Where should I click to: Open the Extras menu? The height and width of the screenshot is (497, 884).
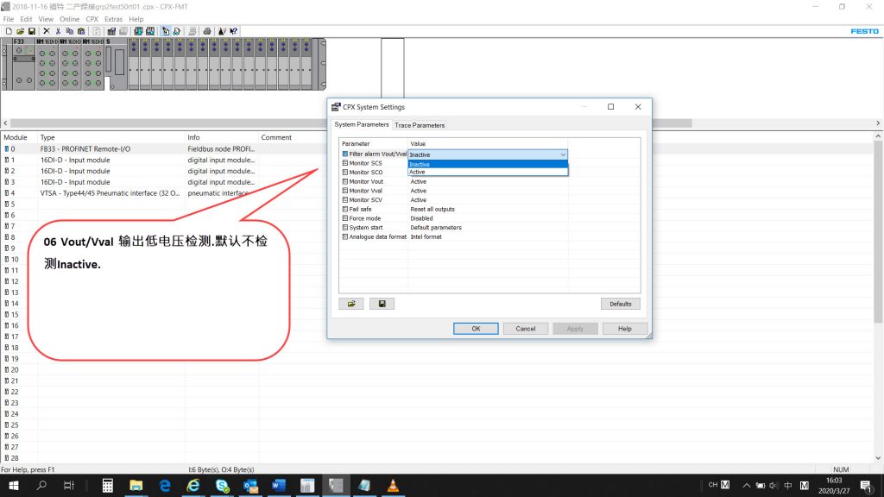[113, 19]
